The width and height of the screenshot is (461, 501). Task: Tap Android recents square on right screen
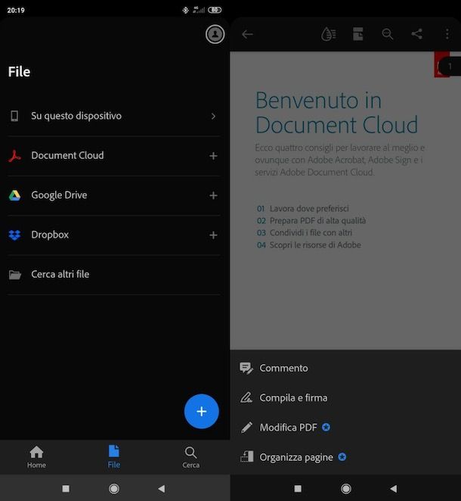(x=298, y=489)
